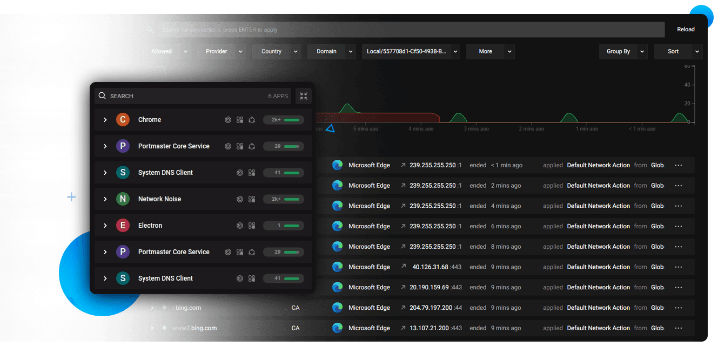
Task: Open three-dot menu for 40.126.31.68 connection
Action: 679,267
